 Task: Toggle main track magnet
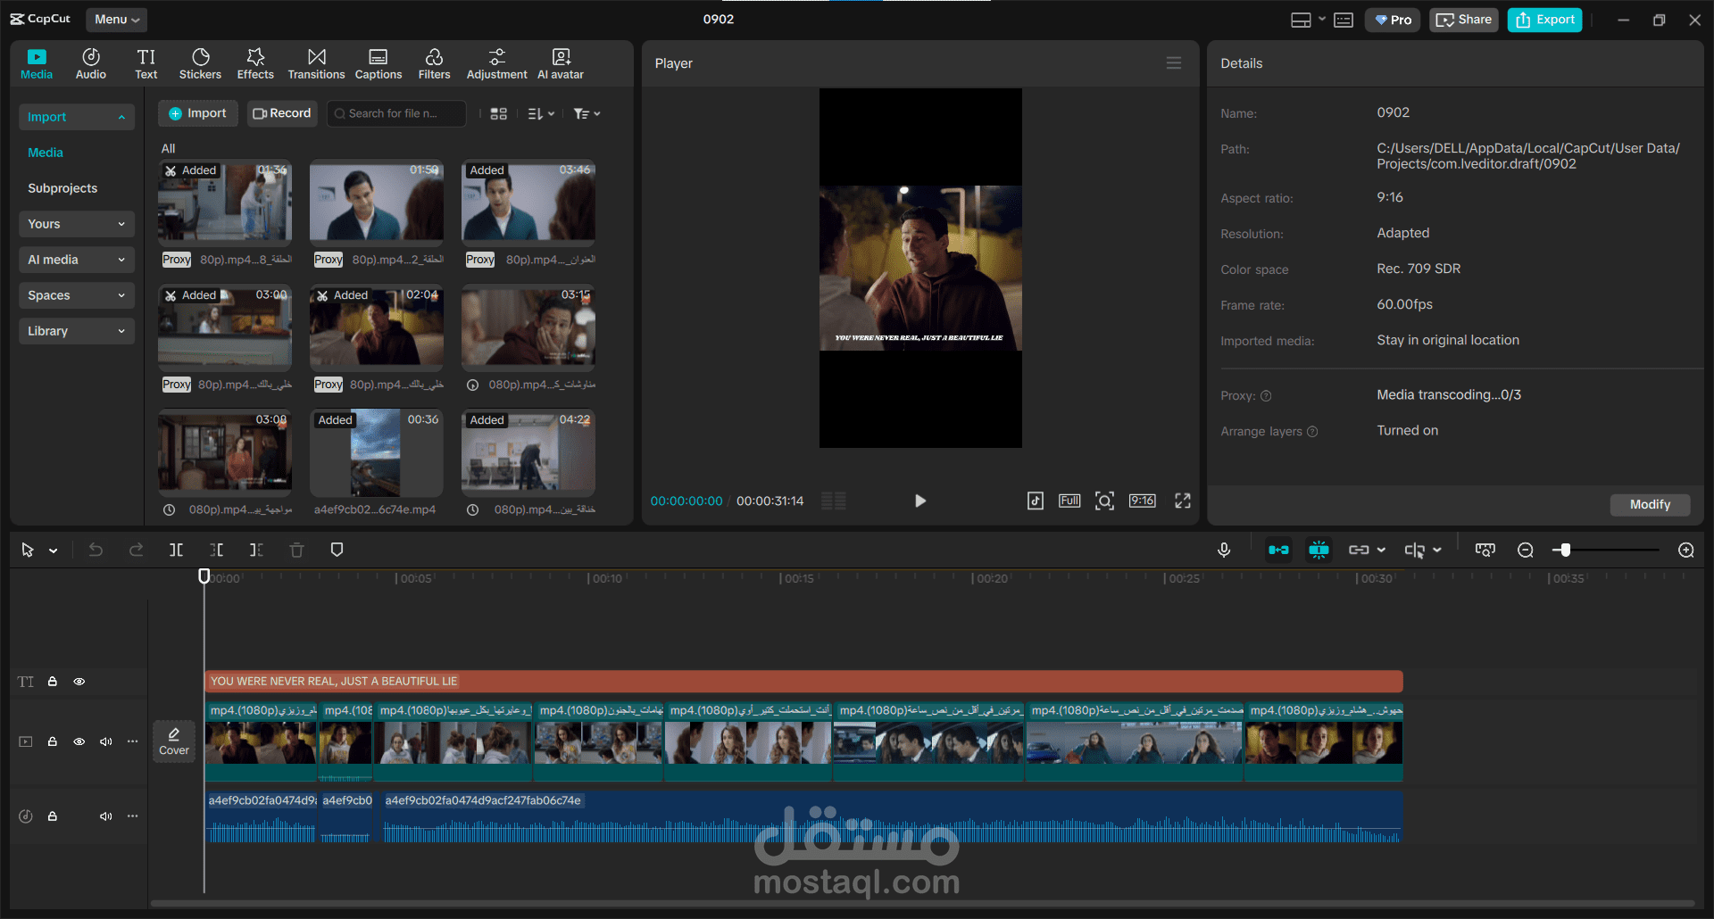1278,551
